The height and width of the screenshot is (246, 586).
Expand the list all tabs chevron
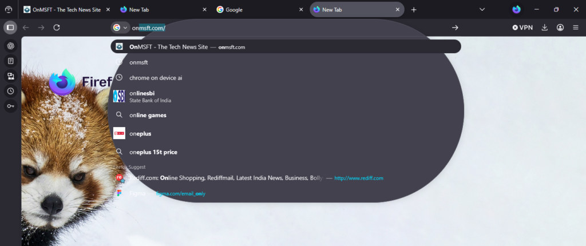482,9
